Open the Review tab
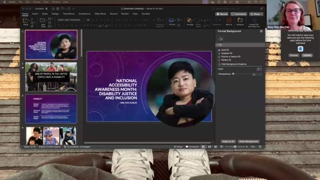 point(125,14)
